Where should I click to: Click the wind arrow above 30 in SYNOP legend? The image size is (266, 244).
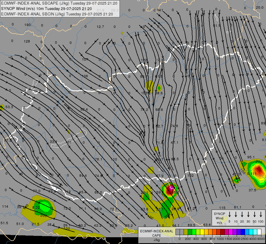248,214
